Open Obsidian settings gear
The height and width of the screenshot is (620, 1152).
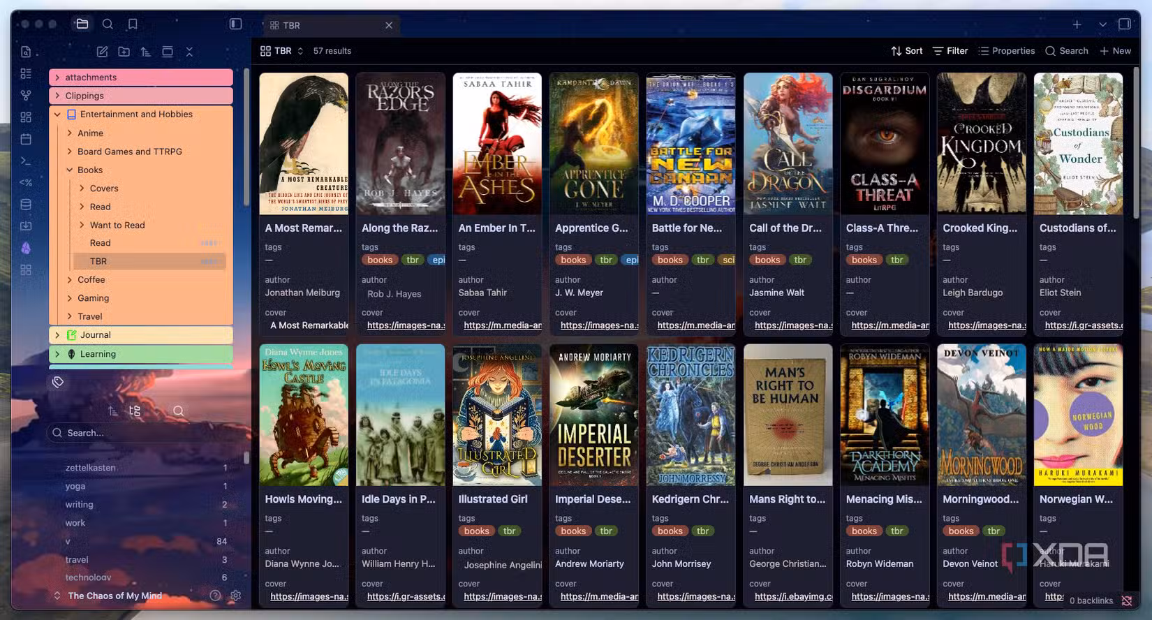pyautogui.click(x=236, y=596)
